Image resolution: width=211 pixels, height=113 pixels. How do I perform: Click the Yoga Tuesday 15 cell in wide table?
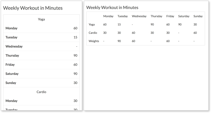coord(119,25)
